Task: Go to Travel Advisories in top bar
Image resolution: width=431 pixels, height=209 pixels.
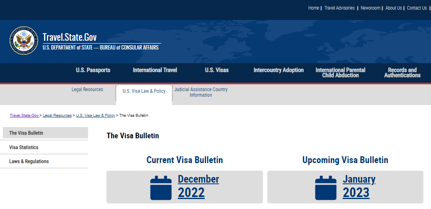Action: point(339,8)
